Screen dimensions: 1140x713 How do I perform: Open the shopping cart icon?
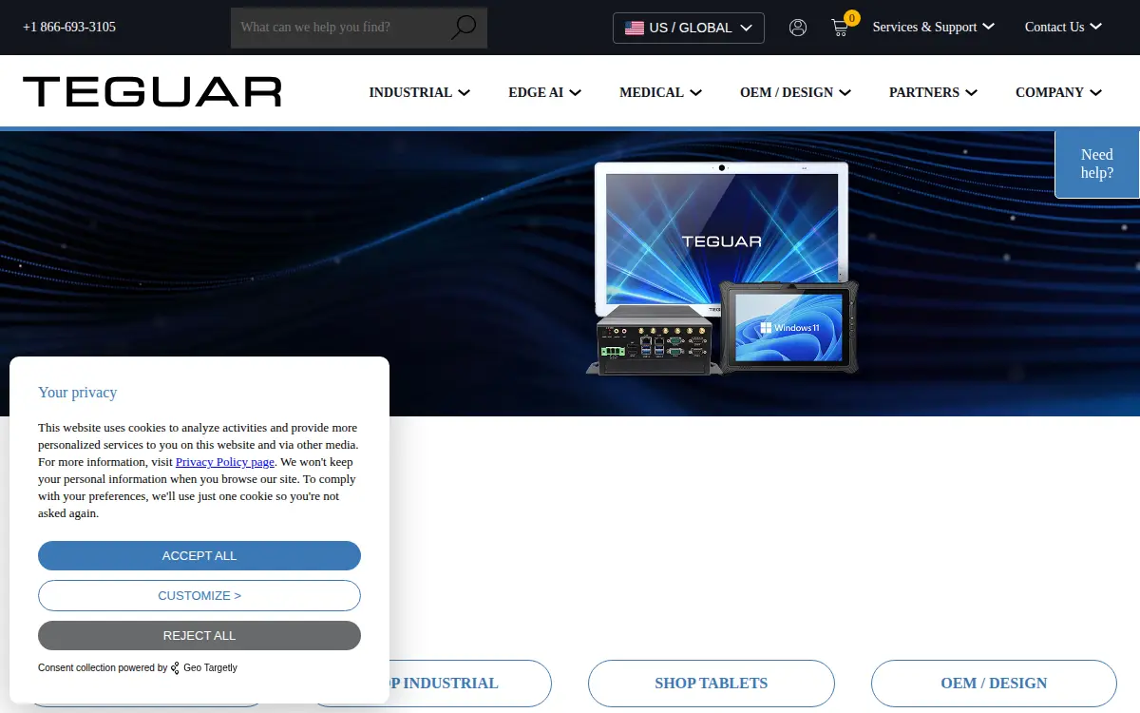(840, 28)
